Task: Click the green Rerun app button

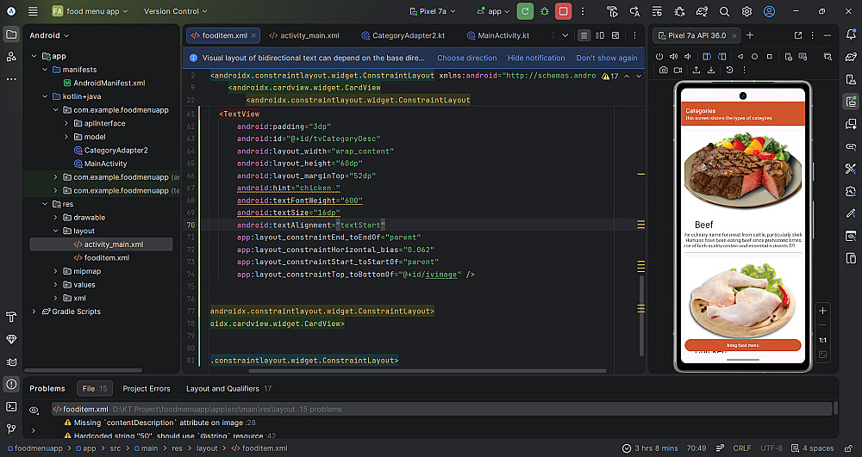Action: [x=525, y=11]
